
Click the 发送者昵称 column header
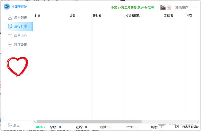click(133, 16)
